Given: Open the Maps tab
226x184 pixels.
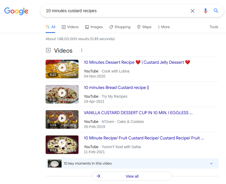Looking at the screenshot, I should point(144,27).
